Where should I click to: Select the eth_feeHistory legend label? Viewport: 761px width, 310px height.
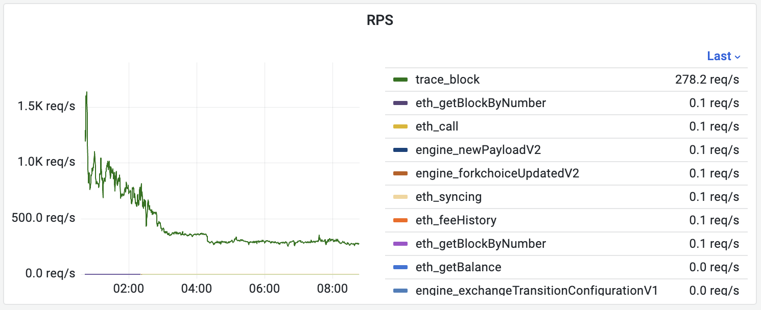tap(456, 220)
